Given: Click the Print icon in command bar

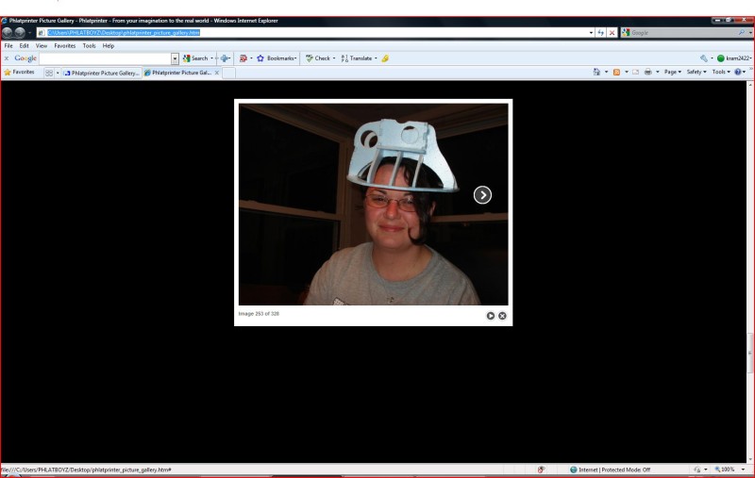Looking at the screenshot, I should click(647, 72).
